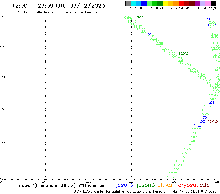Click the jason3 satellite legend label
The image size is (220, 194).
[x=146, y=185]
